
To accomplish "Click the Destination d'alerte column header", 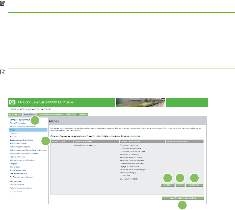I will pos(96,142).
